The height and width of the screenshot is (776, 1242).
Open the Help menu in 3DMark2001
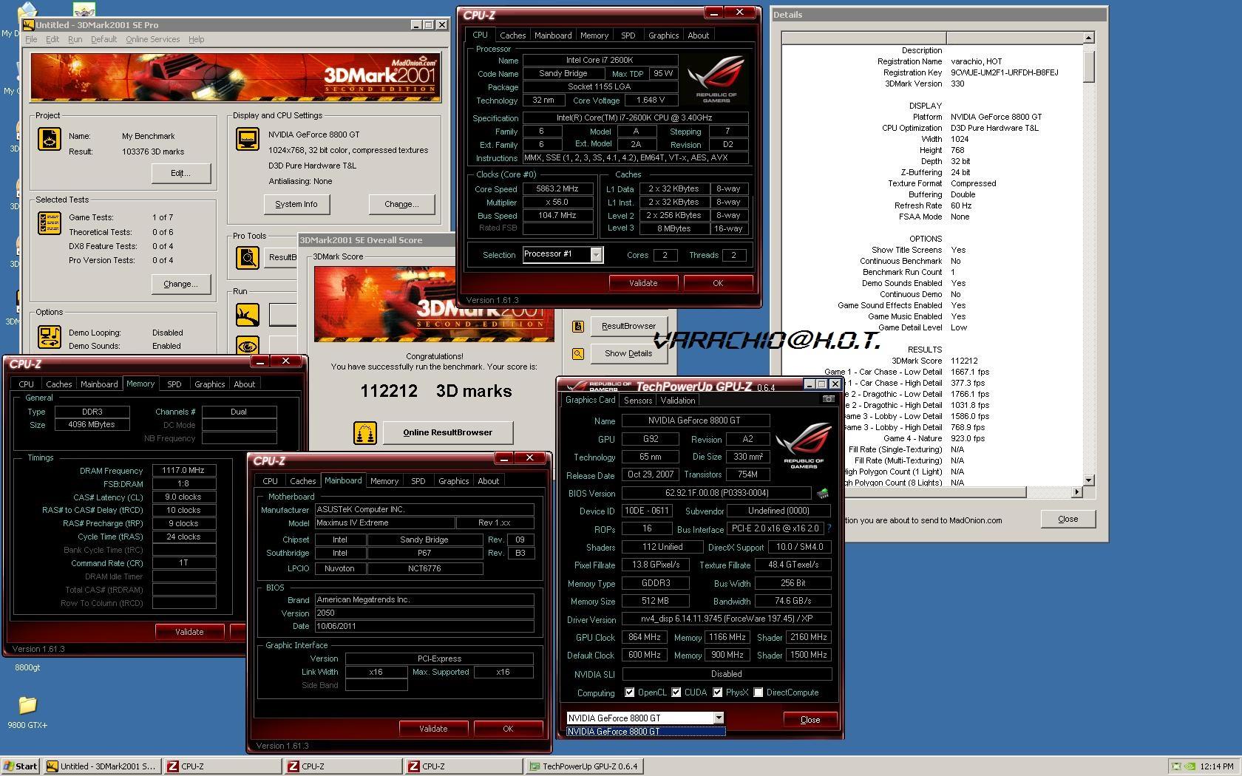tap(196, 39)
